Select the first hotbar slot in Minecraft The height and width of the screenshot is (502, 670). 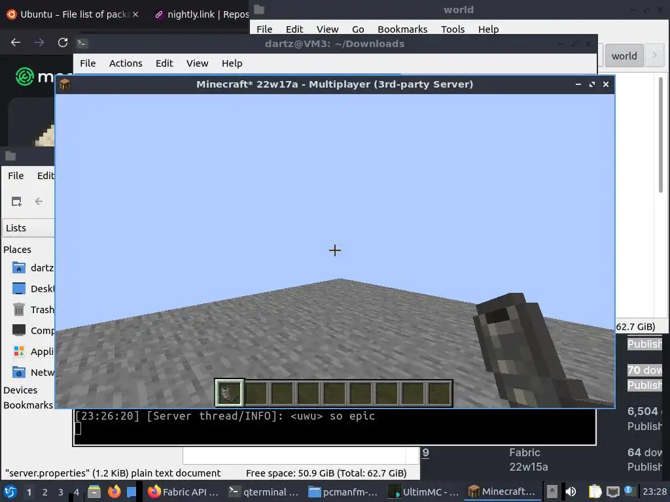click(x=230, y=393)
